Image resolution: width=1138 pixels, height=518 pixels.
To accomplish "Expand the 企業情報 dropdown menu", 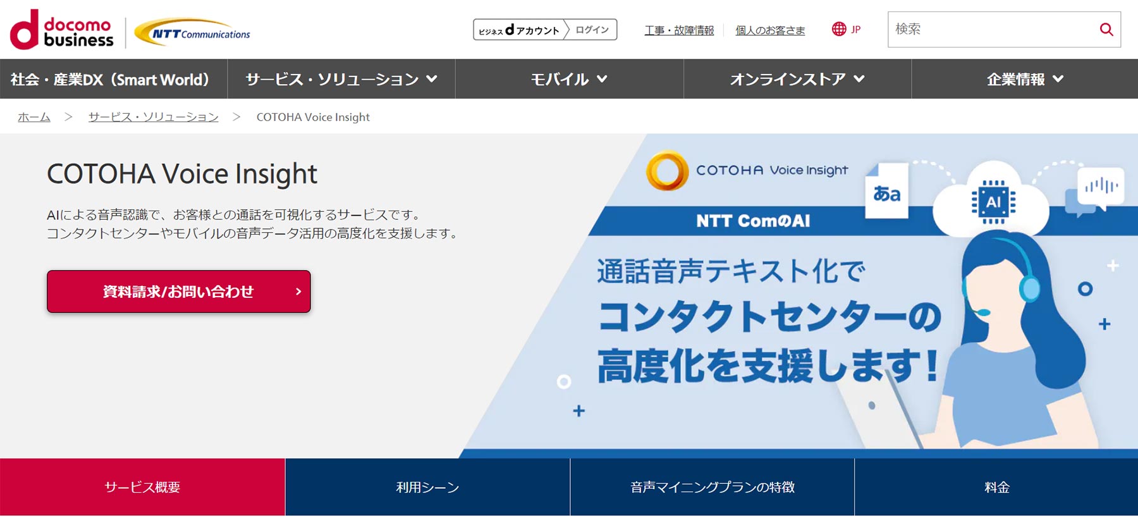I will 1025,79.
